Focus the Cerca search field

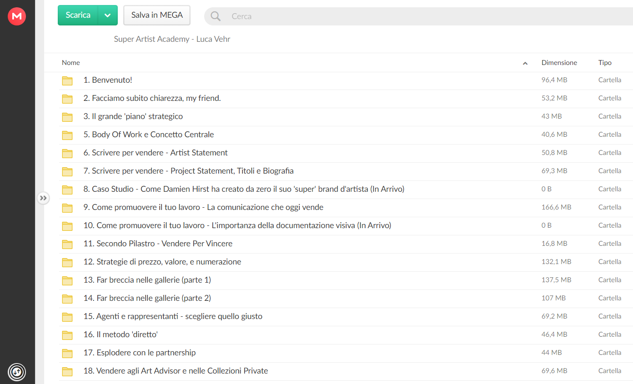coord(409,16)
